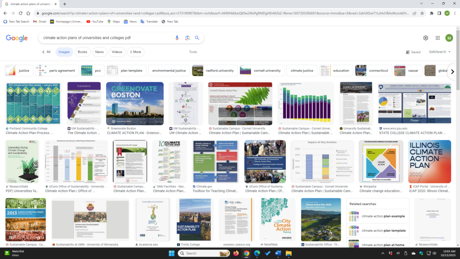This screenshot has height=259, width=460.
Task: Click the Google logo
Action: point(17,38)
